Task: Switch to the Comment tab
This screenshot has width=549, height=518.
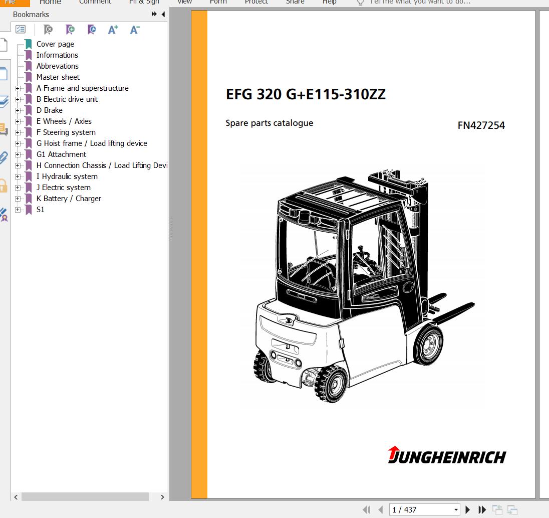Action: (x=95, y=2)
